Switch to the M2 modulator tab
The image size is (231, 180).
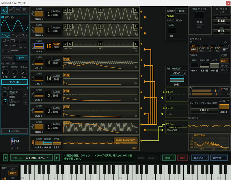[x=11, y=10]
